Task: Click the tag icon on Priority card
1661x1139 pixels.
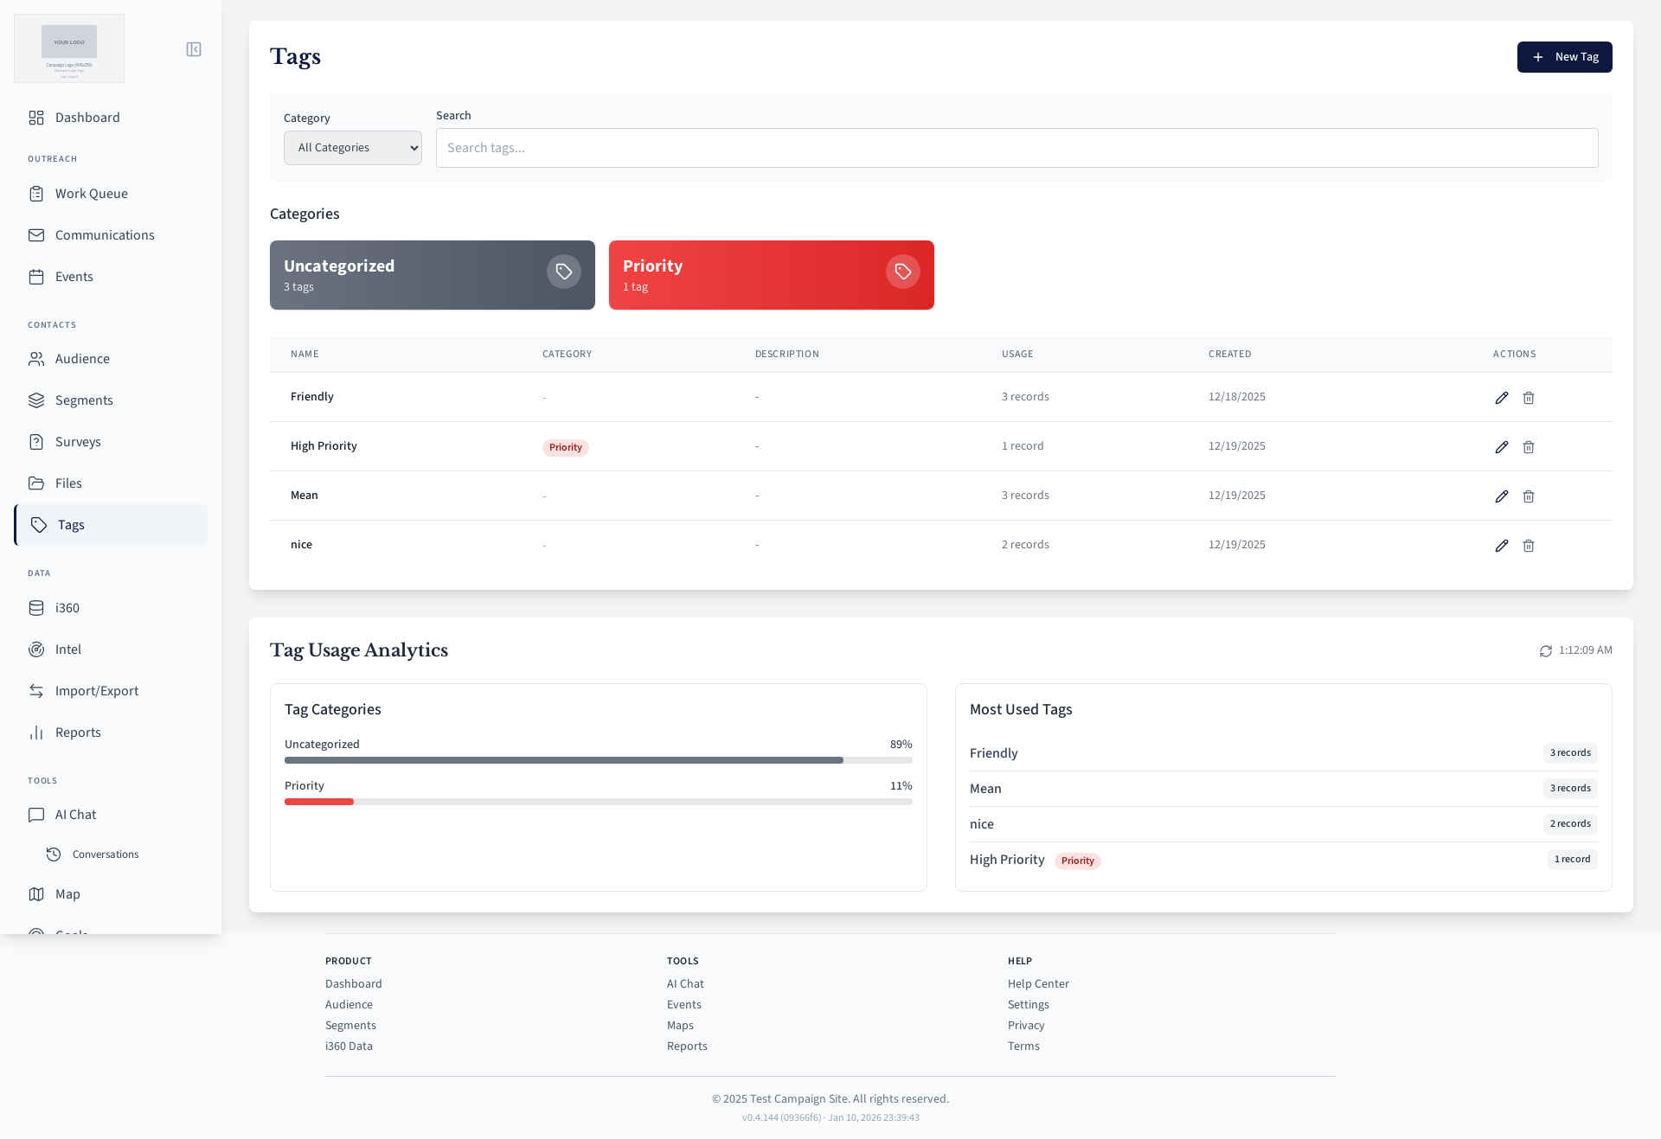Action: (902, 272)
